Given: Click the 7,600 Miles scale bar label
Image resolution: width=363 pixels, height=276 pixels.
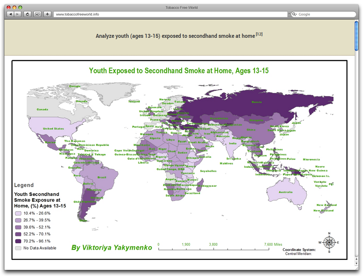Looking at the screenshot, I should pyautogui.click(x=273, y=244).
